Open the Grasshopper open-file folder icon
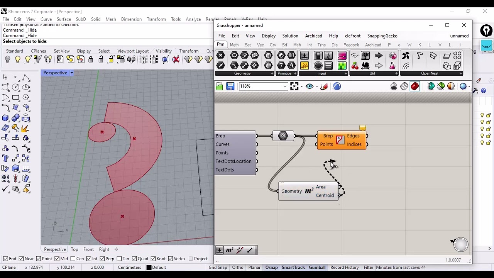 (220, 86)
